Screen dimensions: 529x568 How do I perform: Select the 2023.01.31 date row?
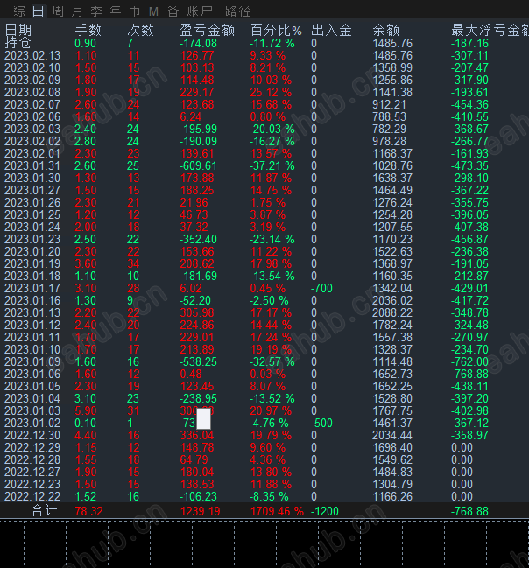(x=32, y=166)
